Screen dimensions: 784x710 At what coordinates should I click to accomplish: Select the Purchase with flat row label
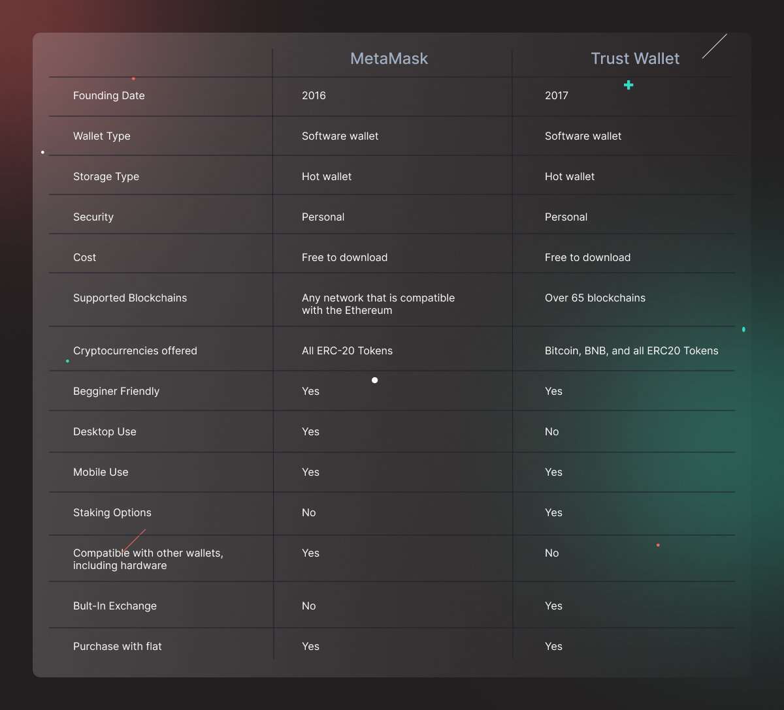pyautogui.click(x=118, y=646)
